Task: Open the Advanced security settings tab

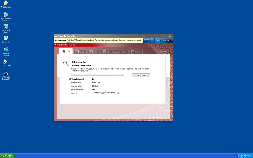Action: pos(115,52)
